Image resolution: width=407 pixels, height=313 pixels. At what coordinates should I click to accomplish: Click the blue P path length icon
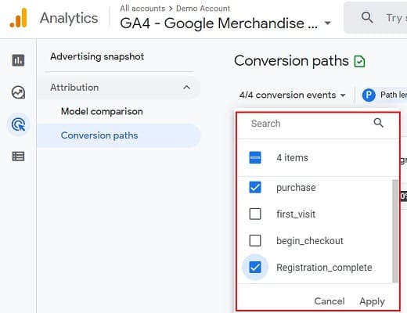coord(369,95)
